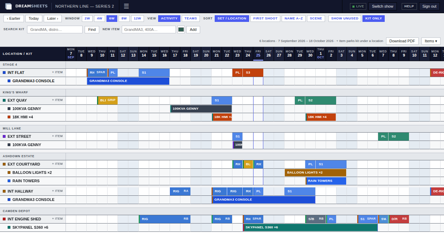Viewport: 444px width, 236px height.
Task: Click Download PDF
Action: tap(402, 41)
